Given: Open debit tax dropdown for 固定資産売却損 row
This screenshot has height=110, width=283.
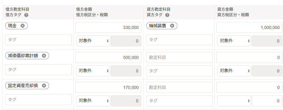Looking at the screenshot, I should click(x=93, y=101).
